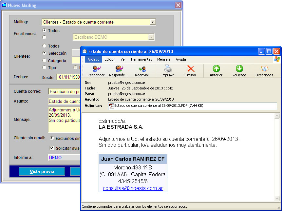Open the Escribano DEMO dropdown
Screen dimensions: 282x211
coord(151,37)
